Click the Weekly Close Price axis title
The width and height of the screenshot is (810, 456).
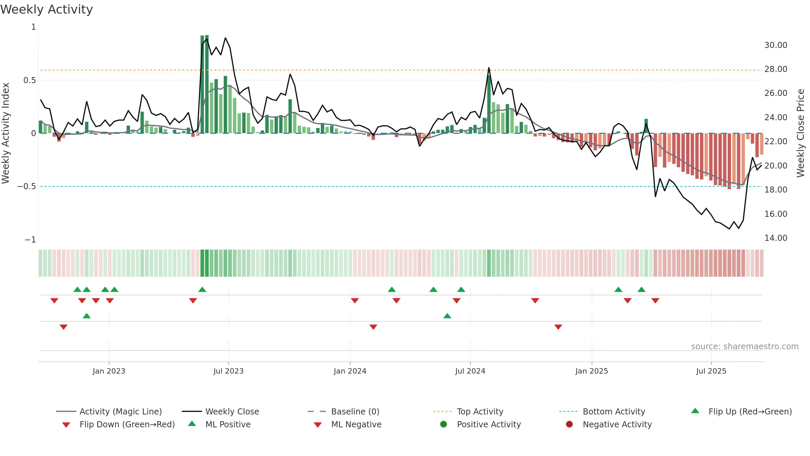[801, 133]
